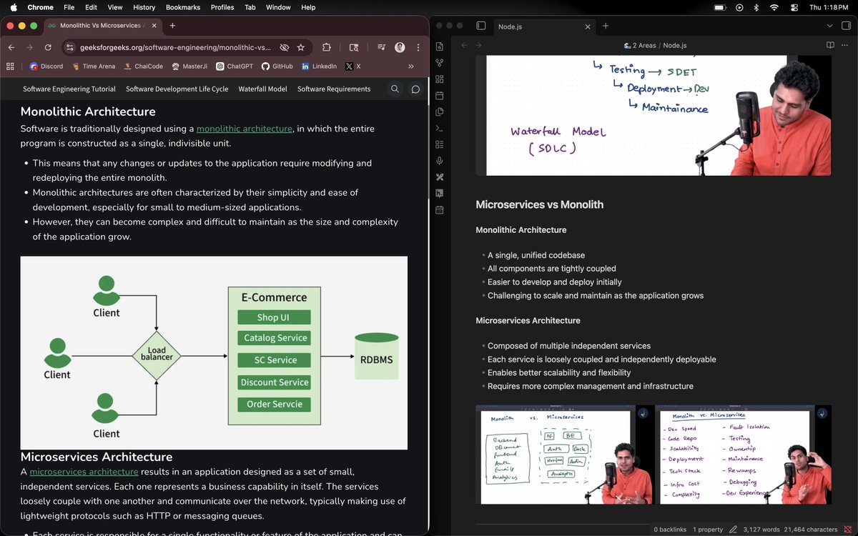Click the crossed tools icon in Obsidian ribbon
Screen dimensions: 858x536
coord(440,177)
